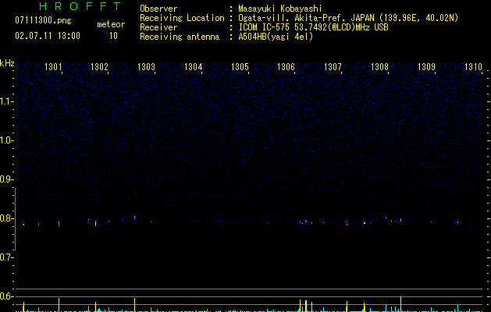Viewport: 491px width, 312px height.
Task: Click the gray vertical range bar on left axis
Action: pyautogui.click(x=15, y=218)
